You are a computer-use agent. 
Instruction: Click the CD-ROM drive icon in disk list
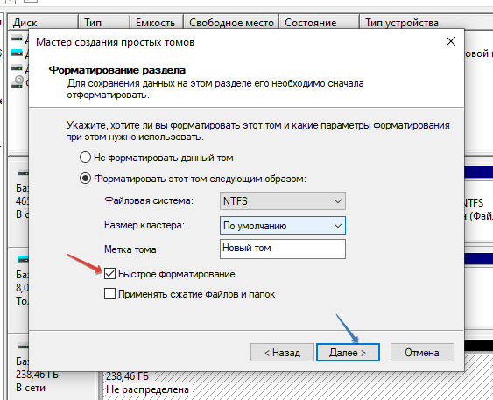click(18, 81)
